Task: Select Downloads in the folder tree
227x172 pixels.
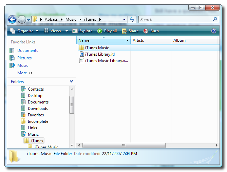Action: (38, 109)
